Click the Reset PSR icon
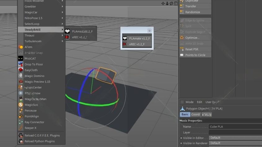262x147 pixels. point(182,49)
